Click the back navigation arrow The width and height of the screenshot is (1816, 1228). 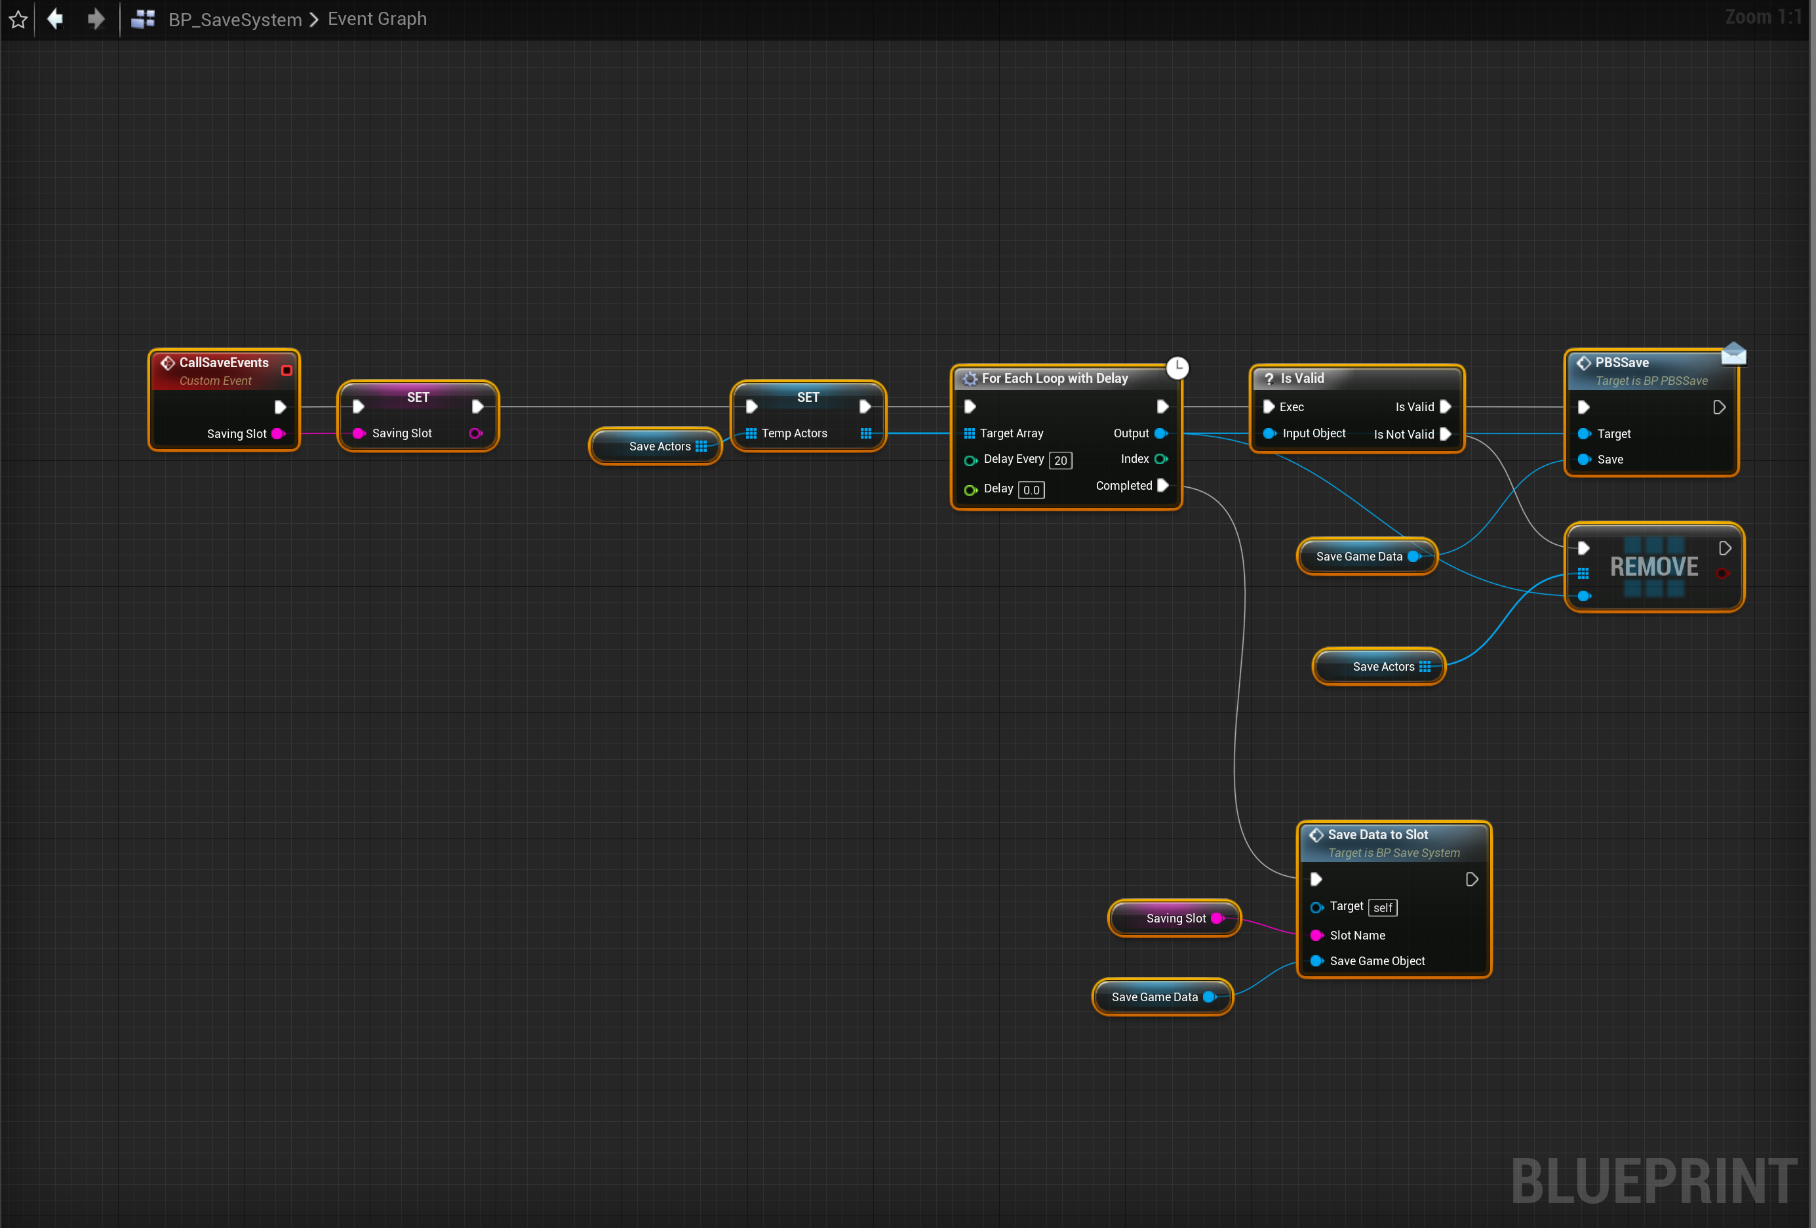56,19
